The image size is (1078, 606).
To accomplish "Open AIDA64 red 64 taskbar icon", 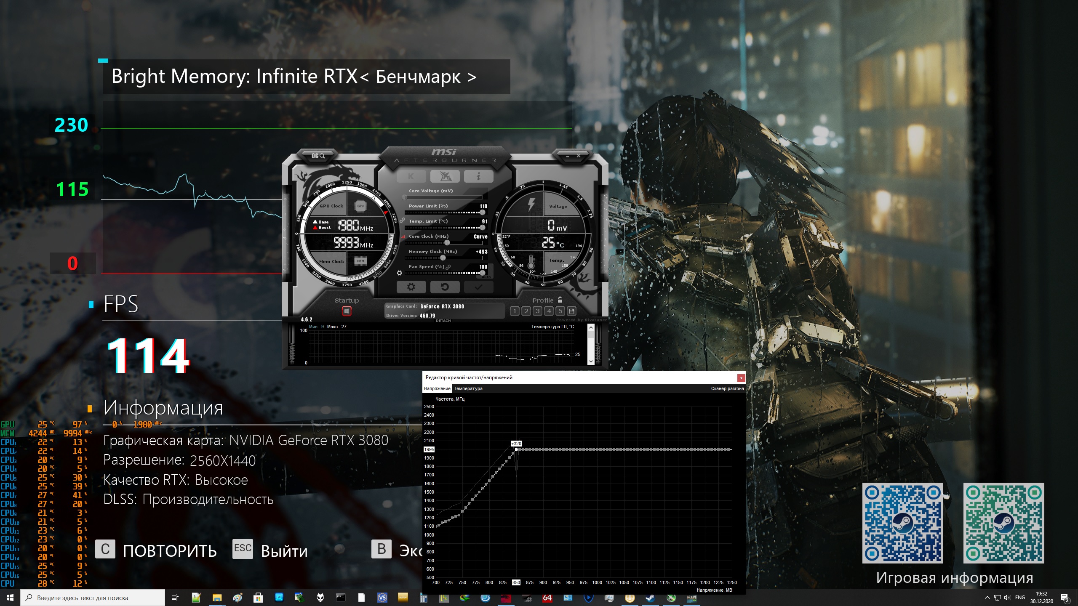I will click(x=547, y=598).
